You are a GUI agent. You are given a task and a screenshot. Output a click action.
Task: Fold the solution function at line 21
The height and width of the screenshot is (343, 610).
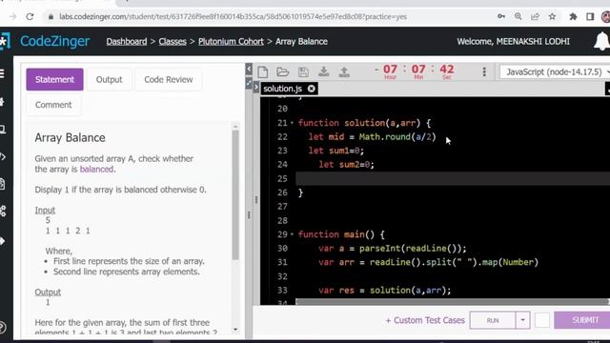pos(292,123)
